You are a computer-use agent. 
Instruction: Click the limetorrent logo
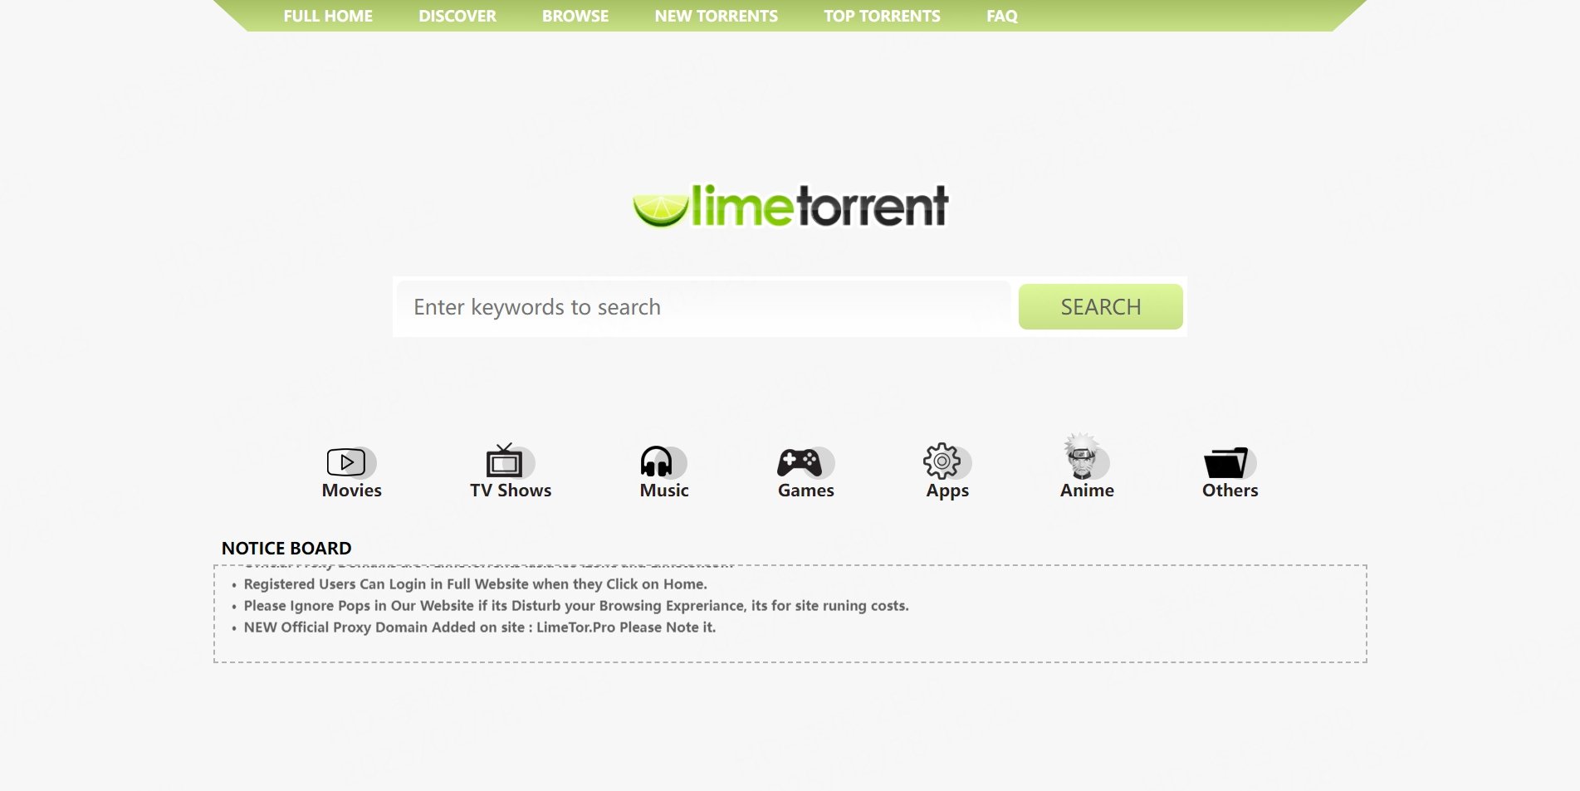(x=790, y=206)
